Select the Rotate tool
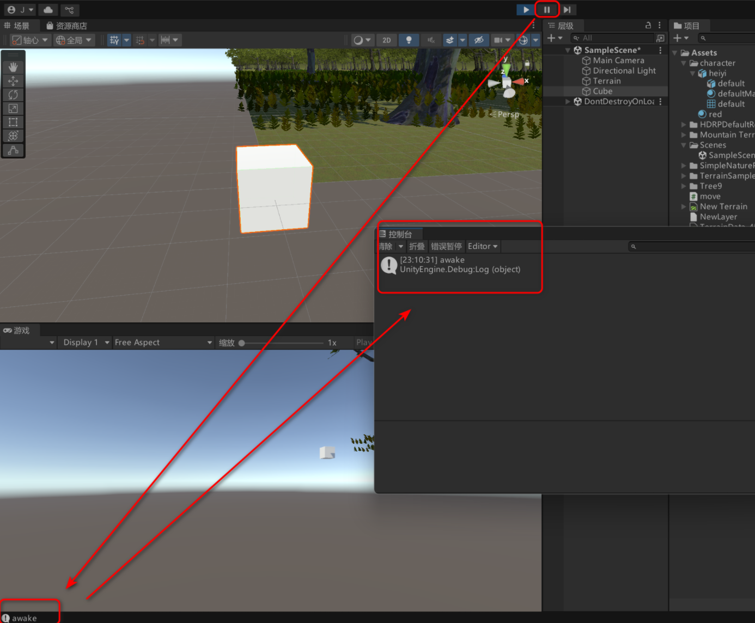 pyautogui.click(x=13, y=95)
